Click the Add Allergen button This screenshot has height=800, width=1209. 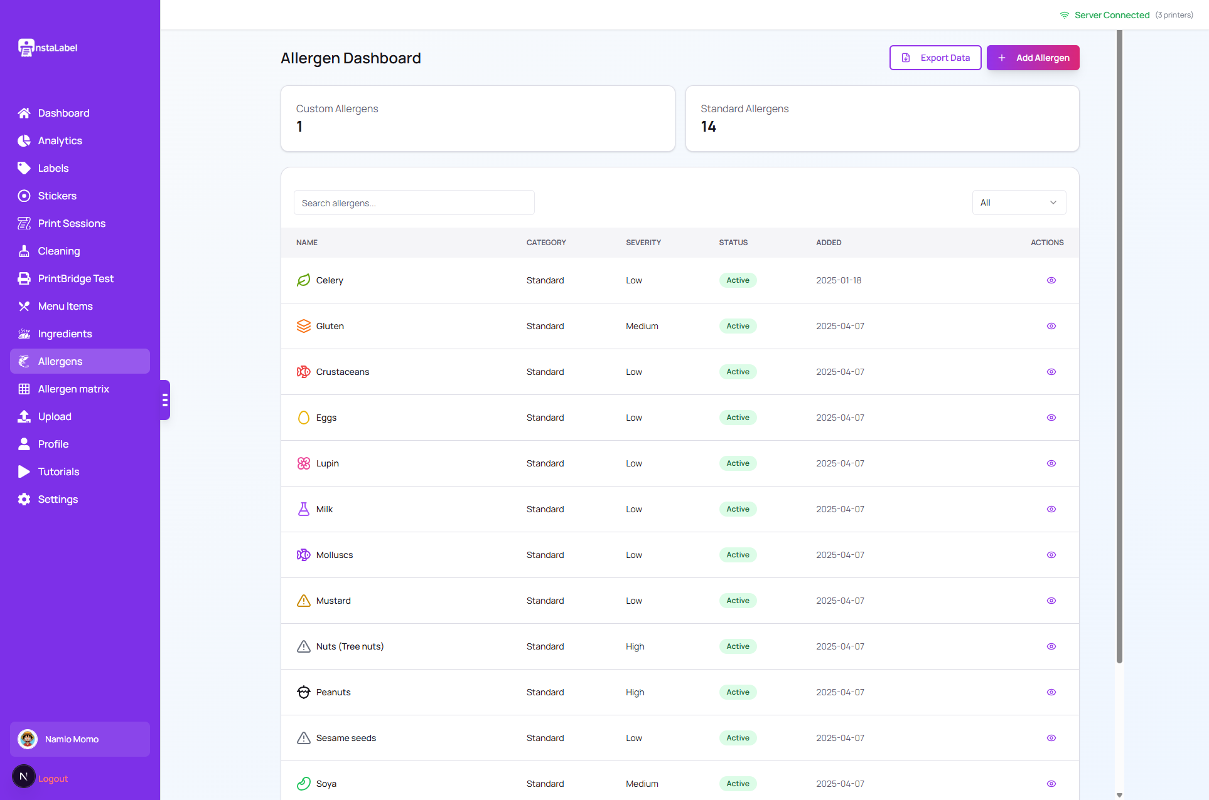(1033, 58)
